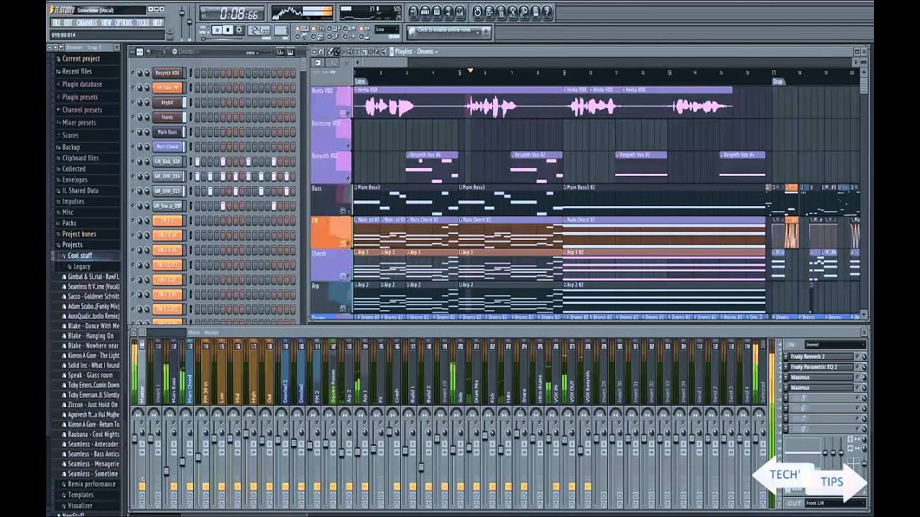Viewport: 920px width, 517px height.
Task: Click the Playback speaker tool in Playlist
Action: (x=384, y=52)
